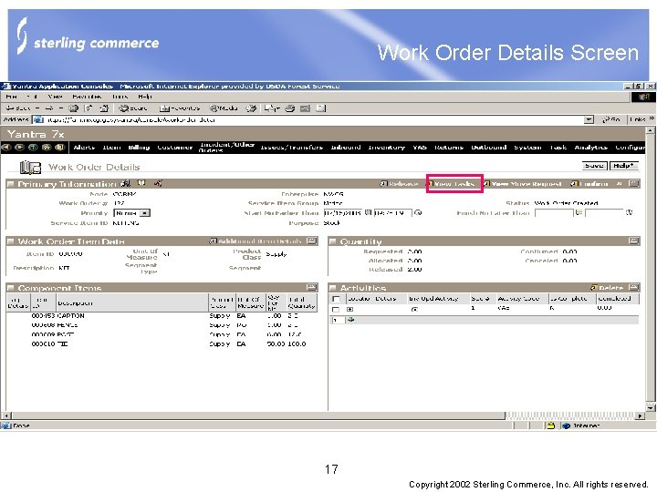Click the Release action in Primary Information
Image resolution: width=657 pixels, height=492 pixels.
[400, 184]
